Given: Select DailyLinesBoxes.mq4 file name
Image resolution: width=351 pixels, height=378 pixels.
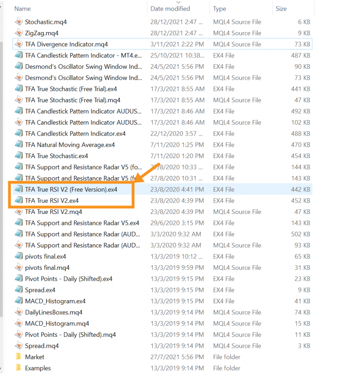Looking at the screenshot, I should (x=53, y=312).
